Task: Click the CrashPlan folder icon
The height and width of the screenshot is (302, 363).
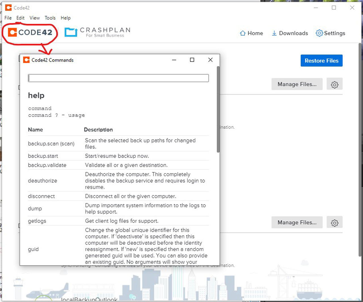Action: pos(71,32)
